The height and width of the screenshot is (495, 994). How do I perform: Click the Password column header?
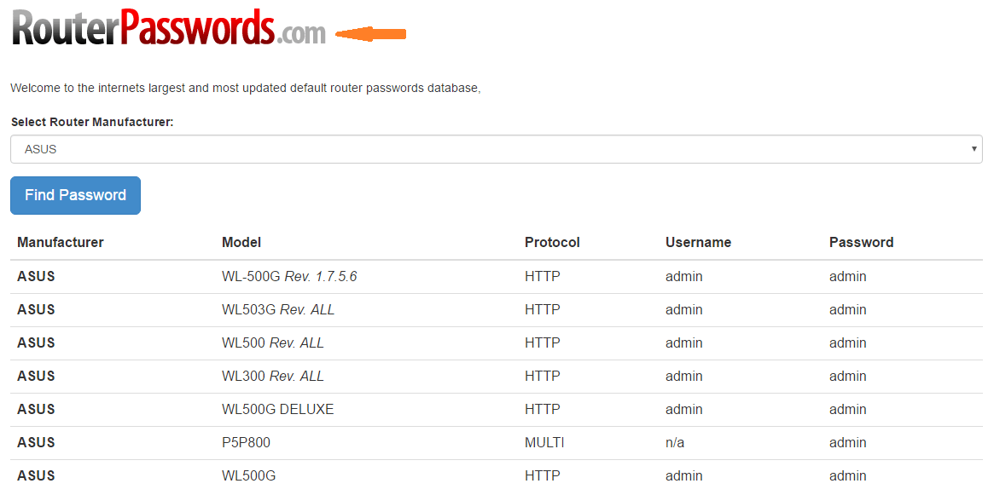(861, 242)
